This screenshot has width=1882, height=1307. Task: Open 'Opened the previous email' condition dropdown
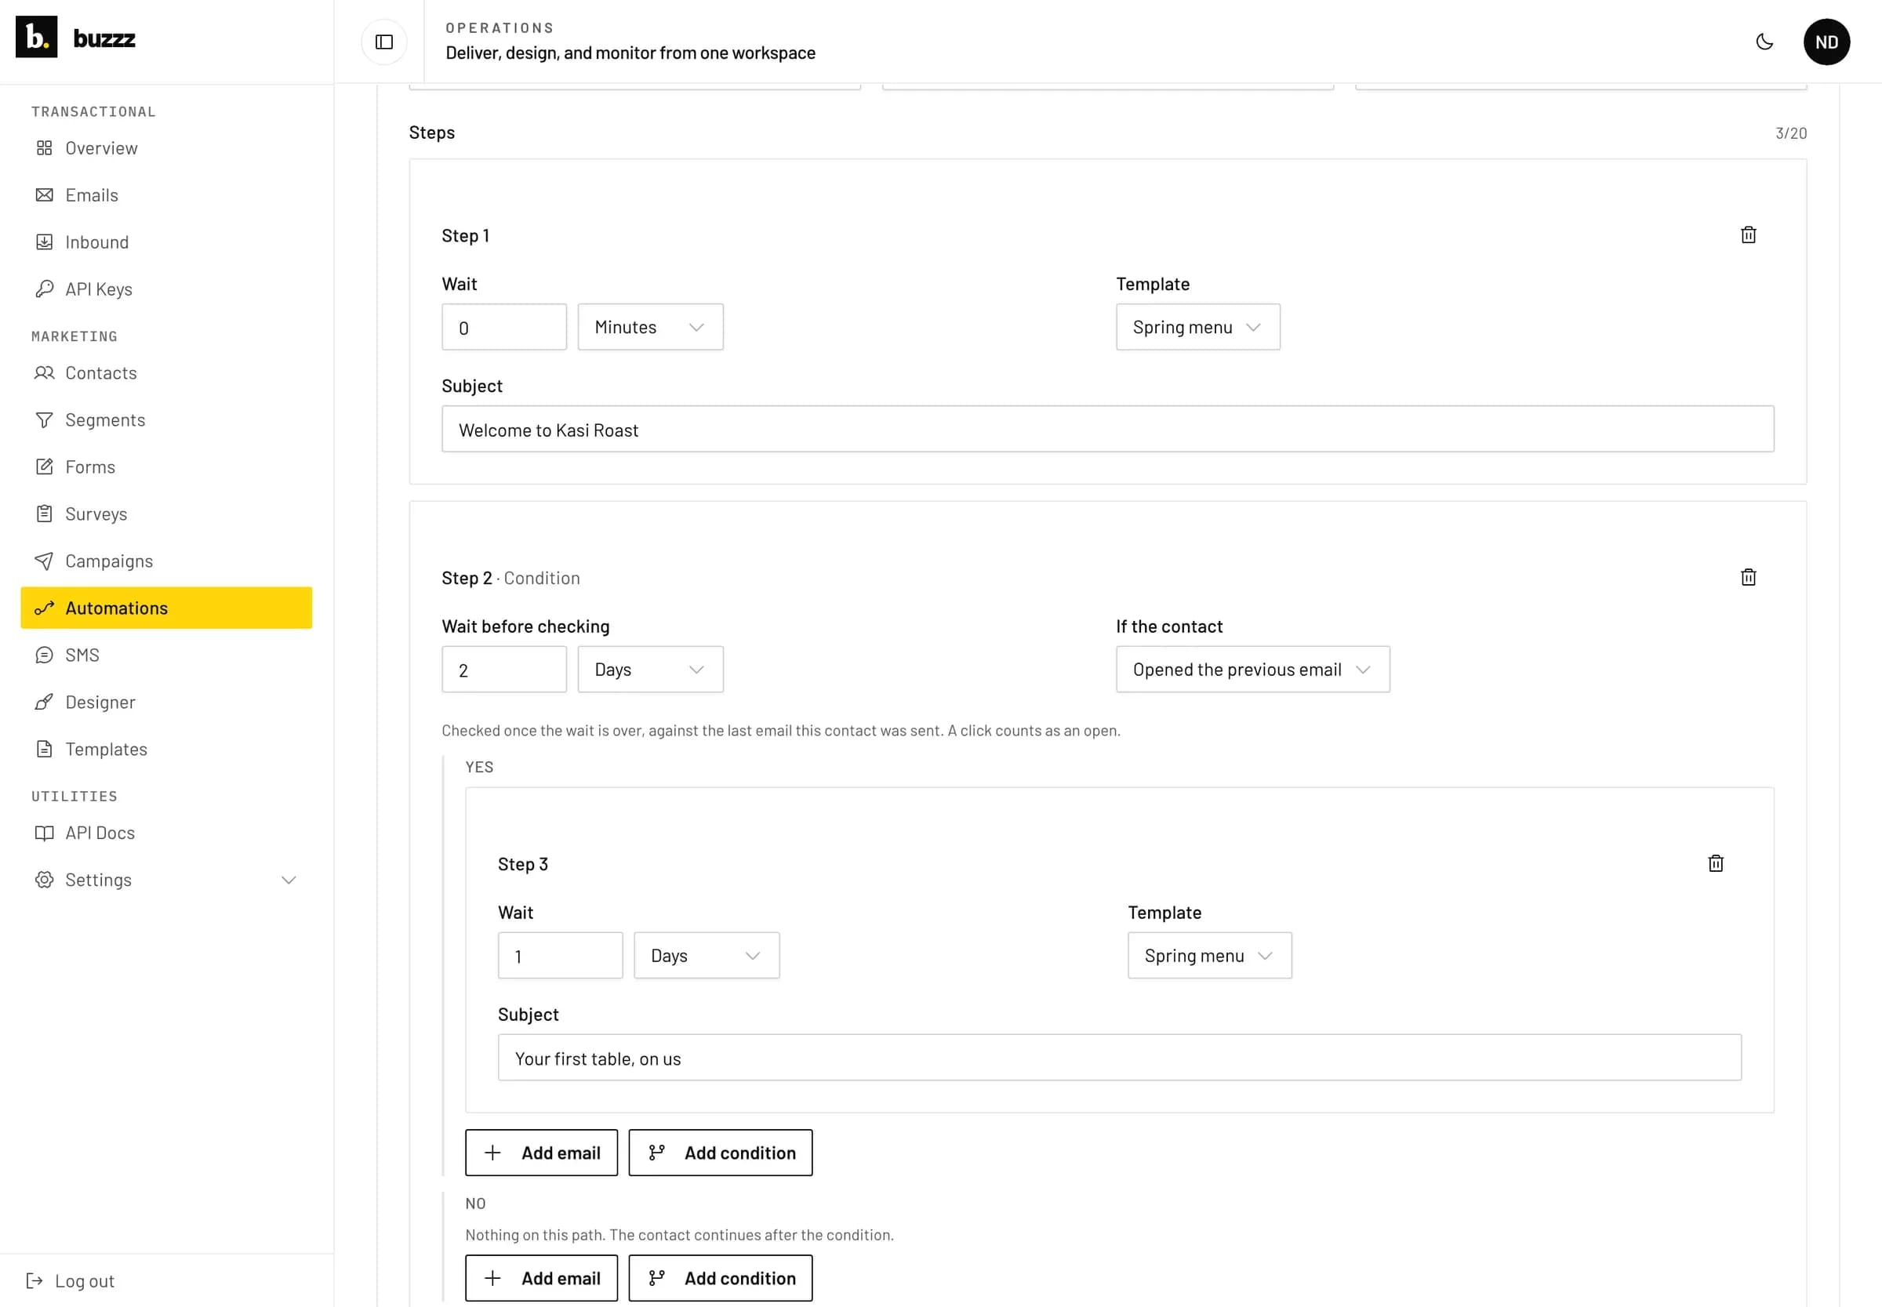tap(1252, 669)
